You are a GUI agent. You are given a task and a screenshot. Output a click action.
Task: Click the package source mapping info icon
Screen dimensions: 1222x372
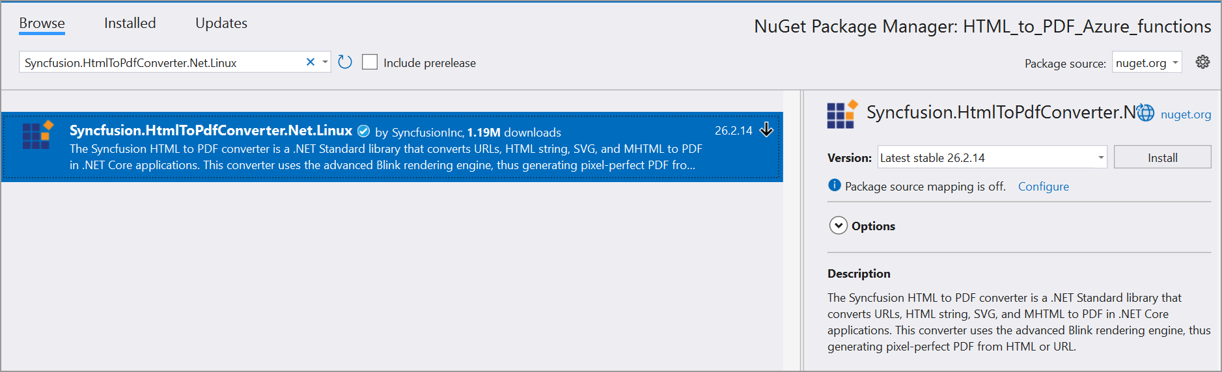pyautogui.click(x=834, y=185)
